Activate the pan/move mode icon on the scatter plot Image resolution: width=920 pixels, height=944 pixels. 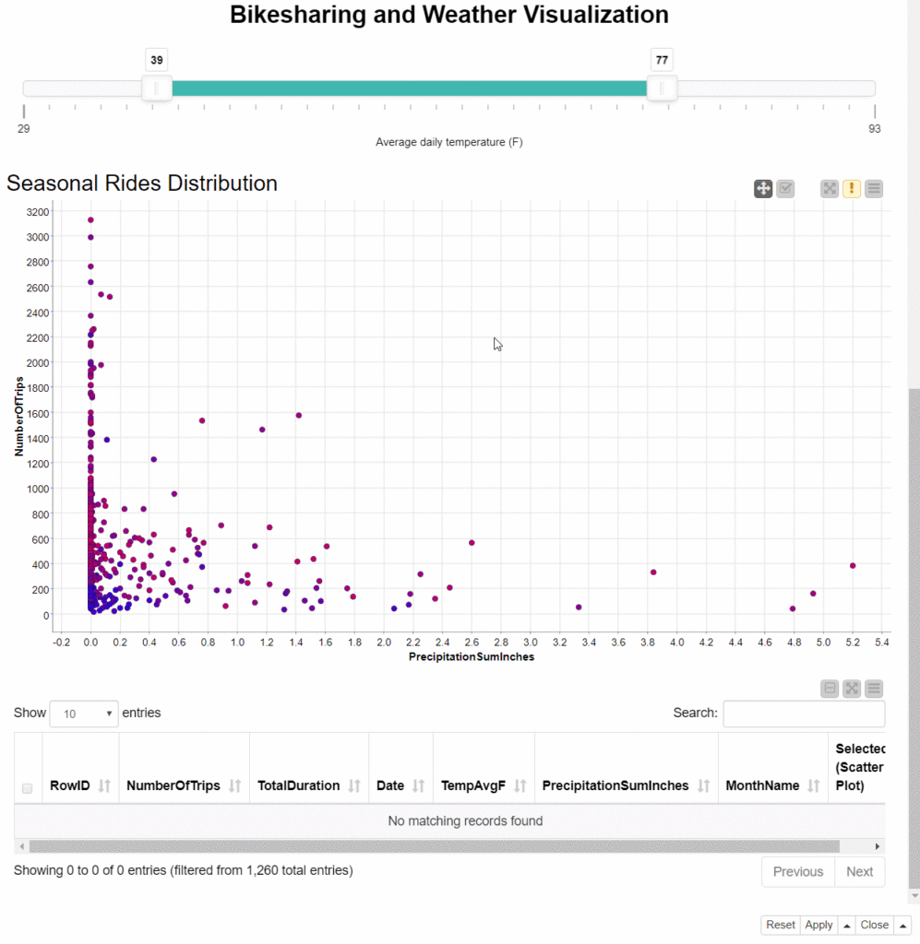pos(763,188)
